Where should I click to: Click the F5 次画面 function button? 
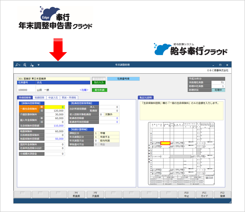96,195
